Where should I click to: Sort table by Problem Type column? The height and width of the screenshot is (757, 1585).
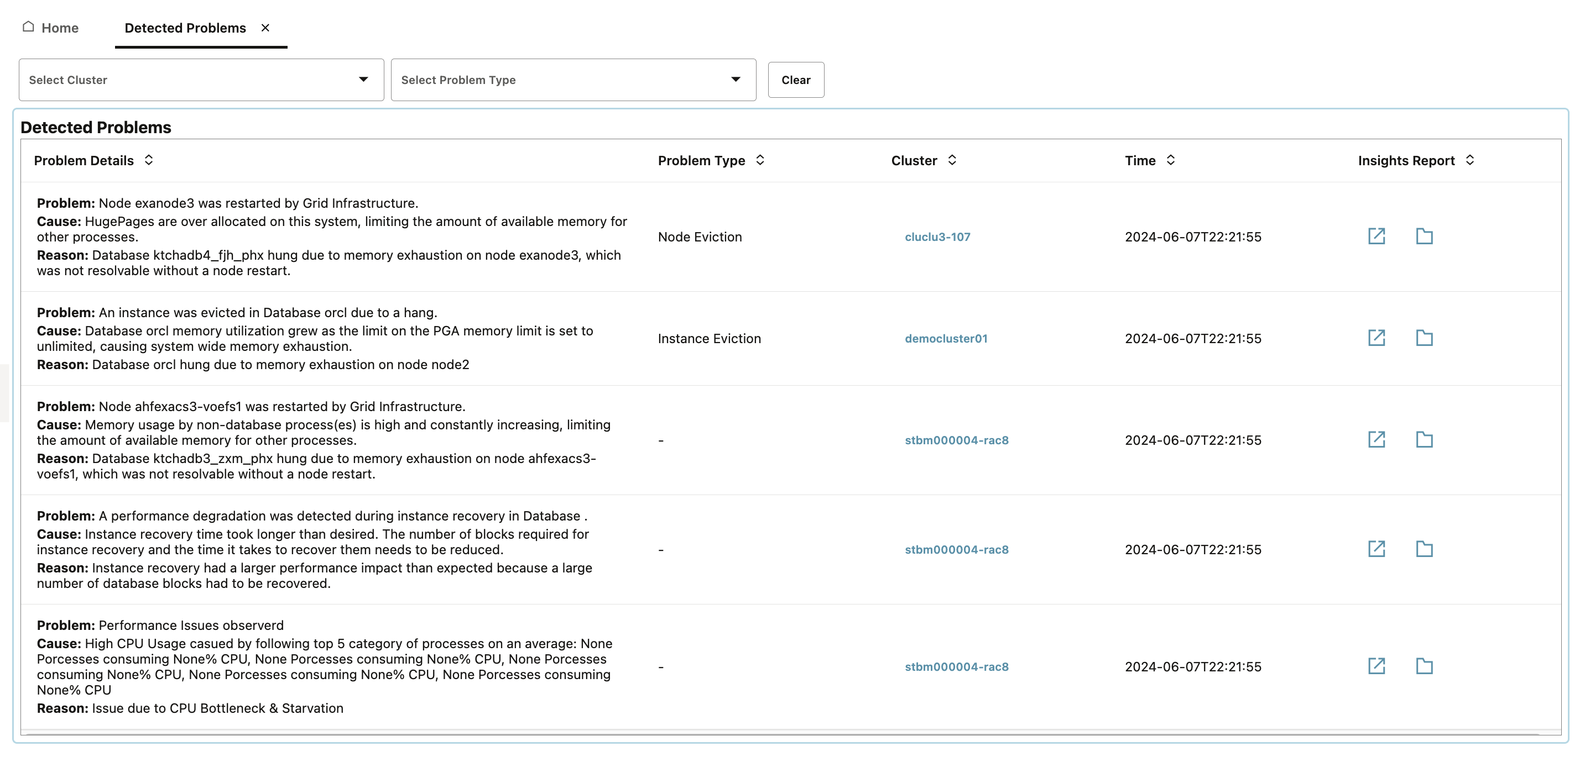760,160
